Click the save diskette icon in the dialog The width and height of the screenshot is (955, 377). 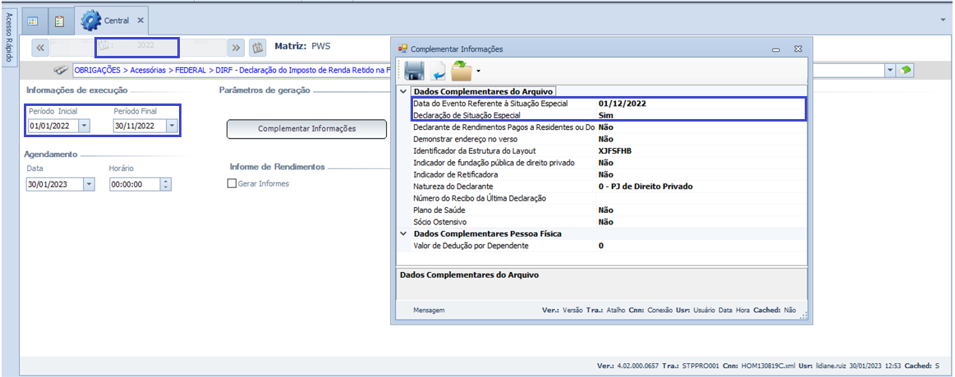point(414,71)
